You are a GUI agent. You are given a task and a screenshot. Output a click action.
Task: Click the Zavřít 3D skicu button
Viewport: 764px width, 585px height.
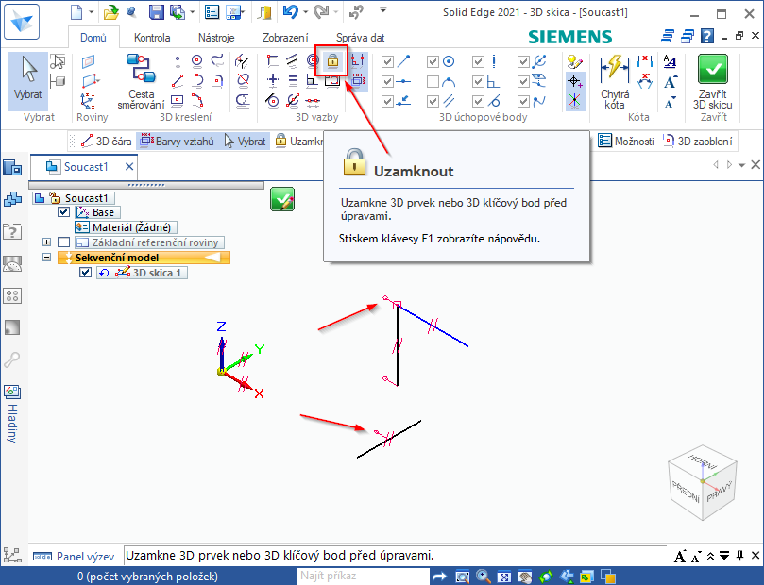[x=713, y=80]
